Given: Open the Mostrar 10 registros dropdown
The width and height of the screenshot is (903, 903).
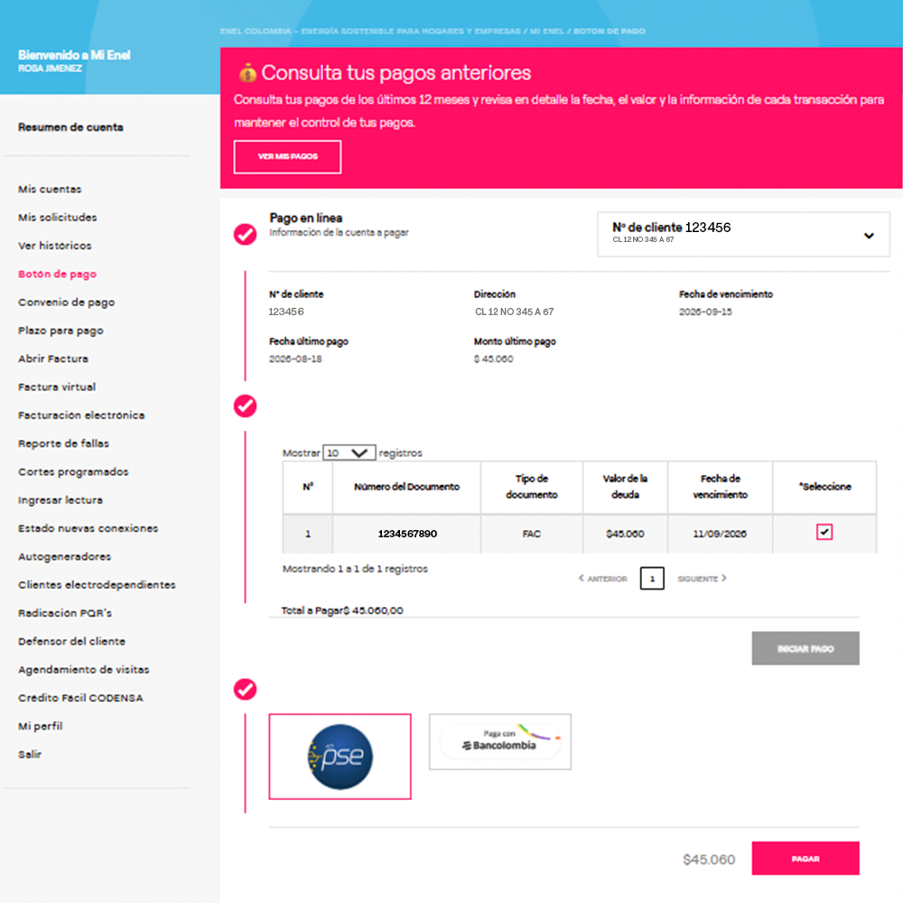Looking at the screenshot, I should point(349,452).
